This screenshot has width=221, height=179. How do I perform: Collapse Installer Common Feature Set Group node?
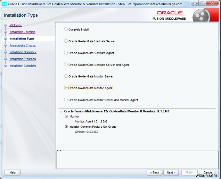click(66, 127)
